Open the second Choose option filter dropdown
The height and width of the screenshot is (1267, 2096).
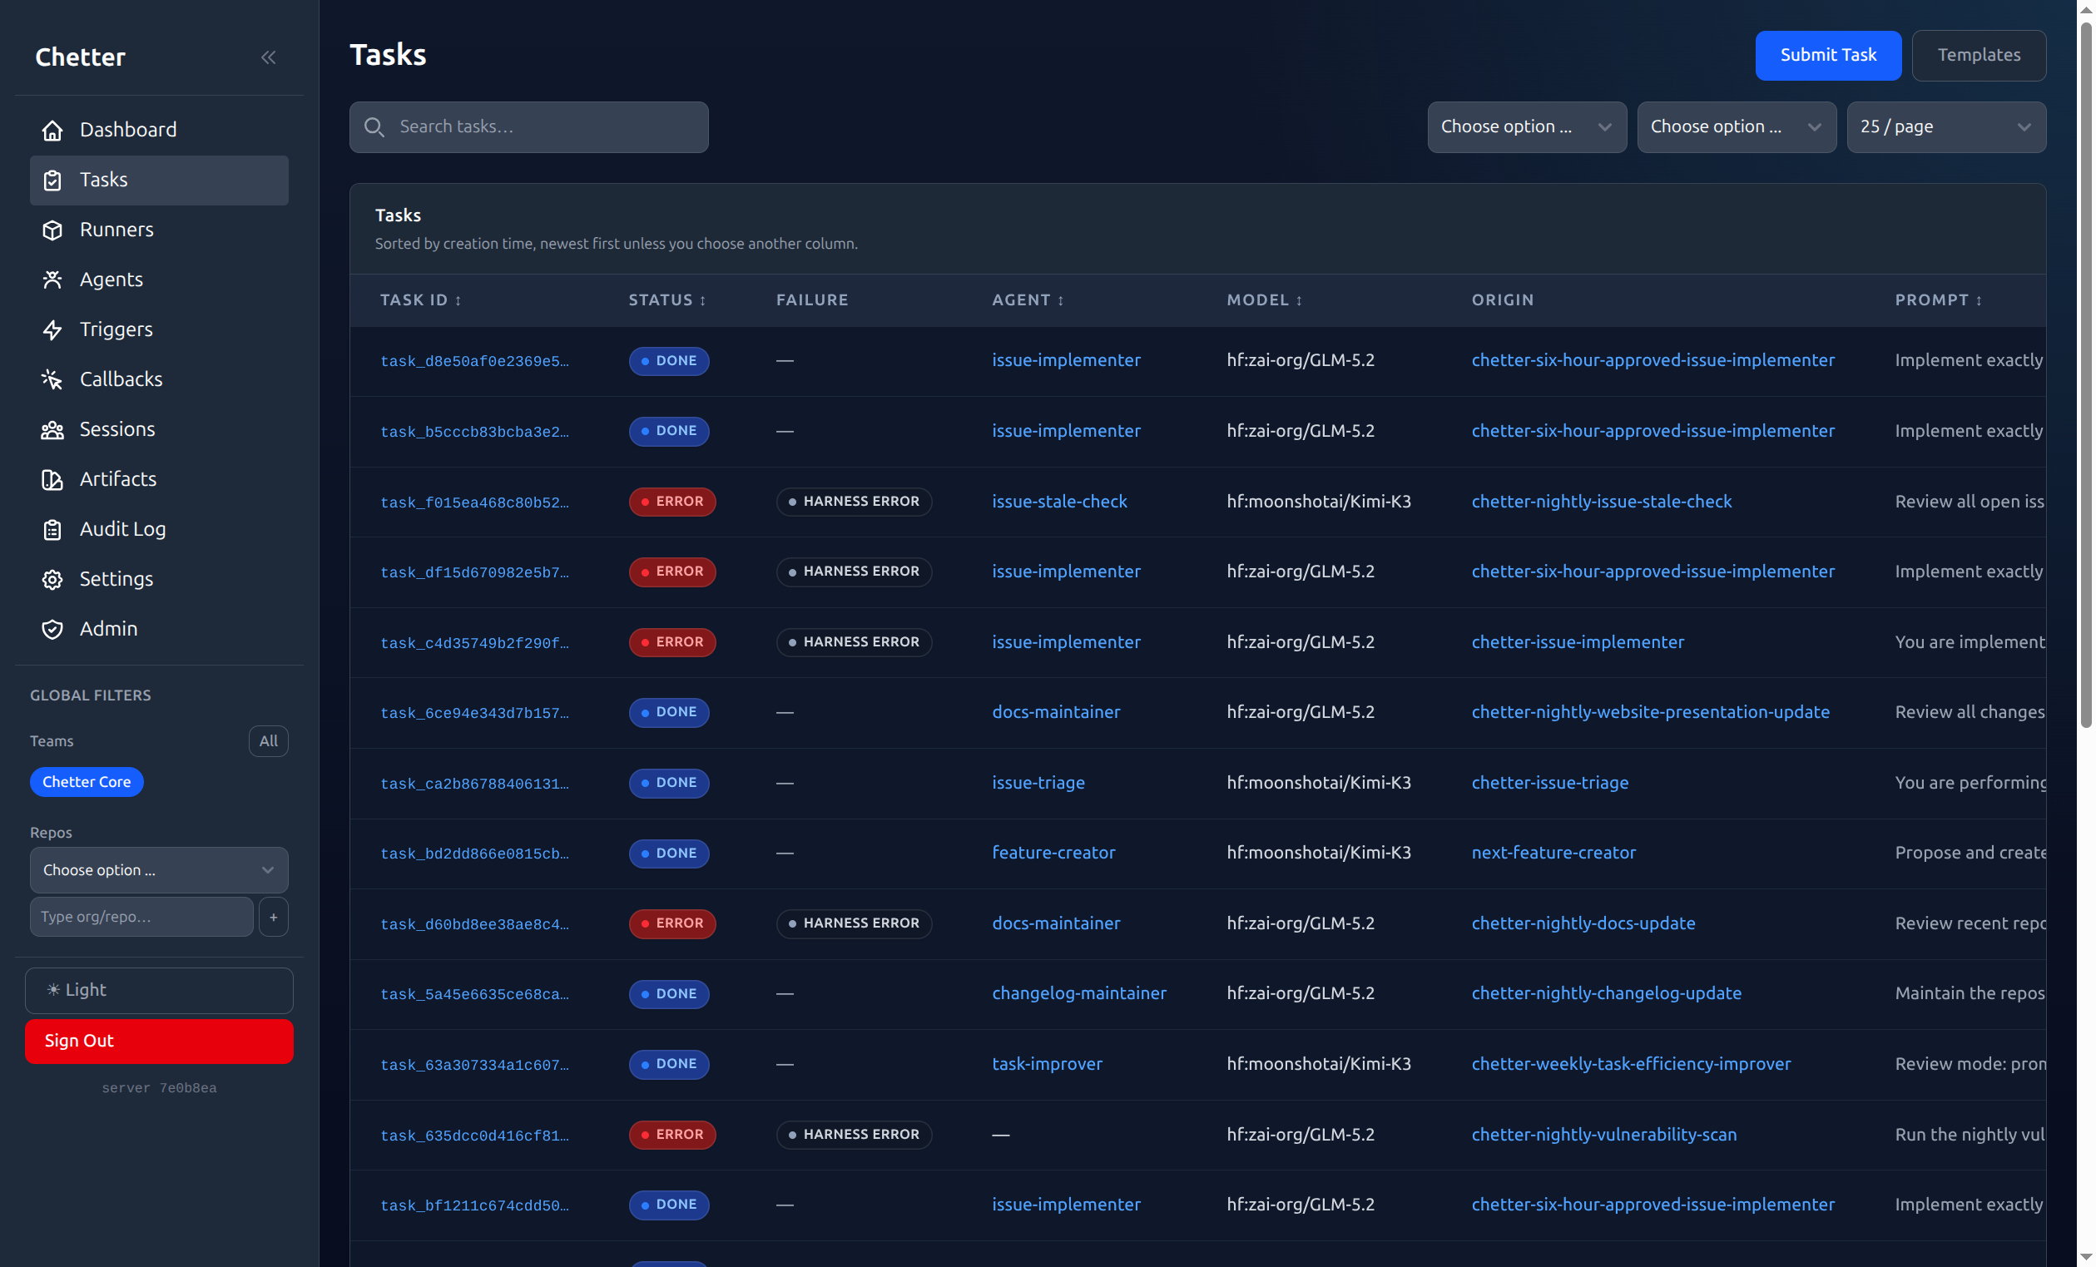coord(1737,126)
